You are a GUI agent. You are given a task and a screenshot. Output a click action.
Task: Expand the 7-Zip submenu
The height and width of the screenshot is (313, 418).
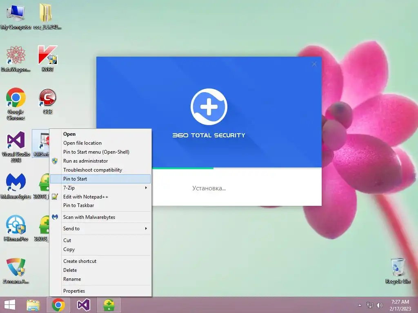(100, 188)
